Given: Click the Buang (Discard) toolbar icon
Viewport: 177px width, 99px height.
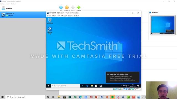Looking at the screenshot, I should click(73, 7).
